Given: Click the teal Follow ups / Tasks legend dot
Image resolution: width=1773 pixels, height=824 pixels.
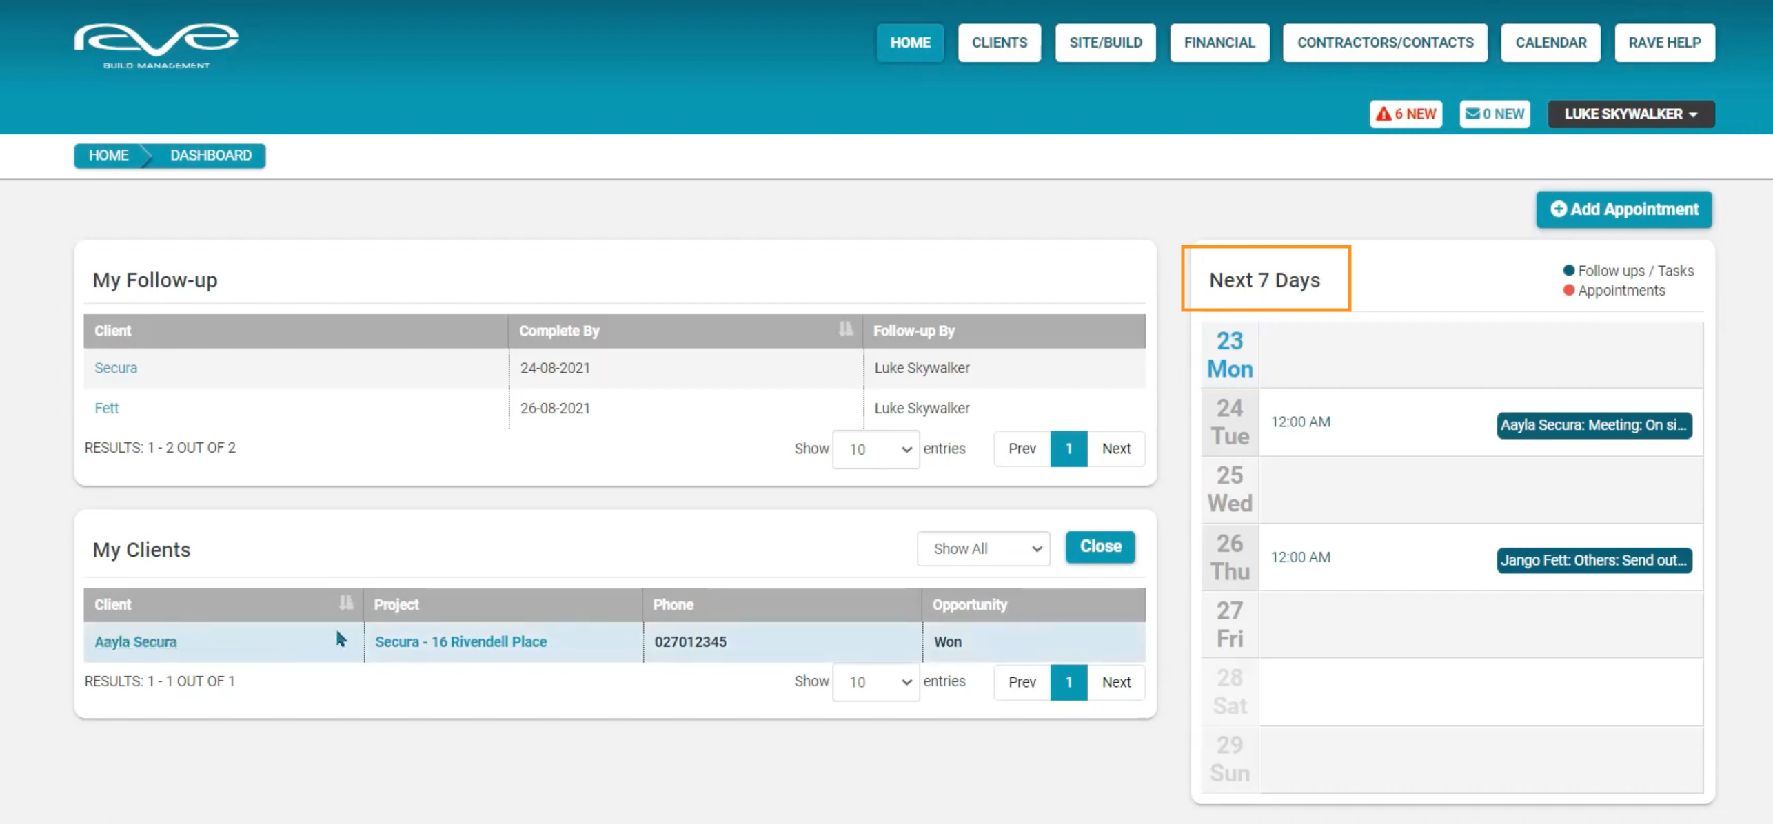Looking at the screenshot, I should click(x=1568, y=271).
